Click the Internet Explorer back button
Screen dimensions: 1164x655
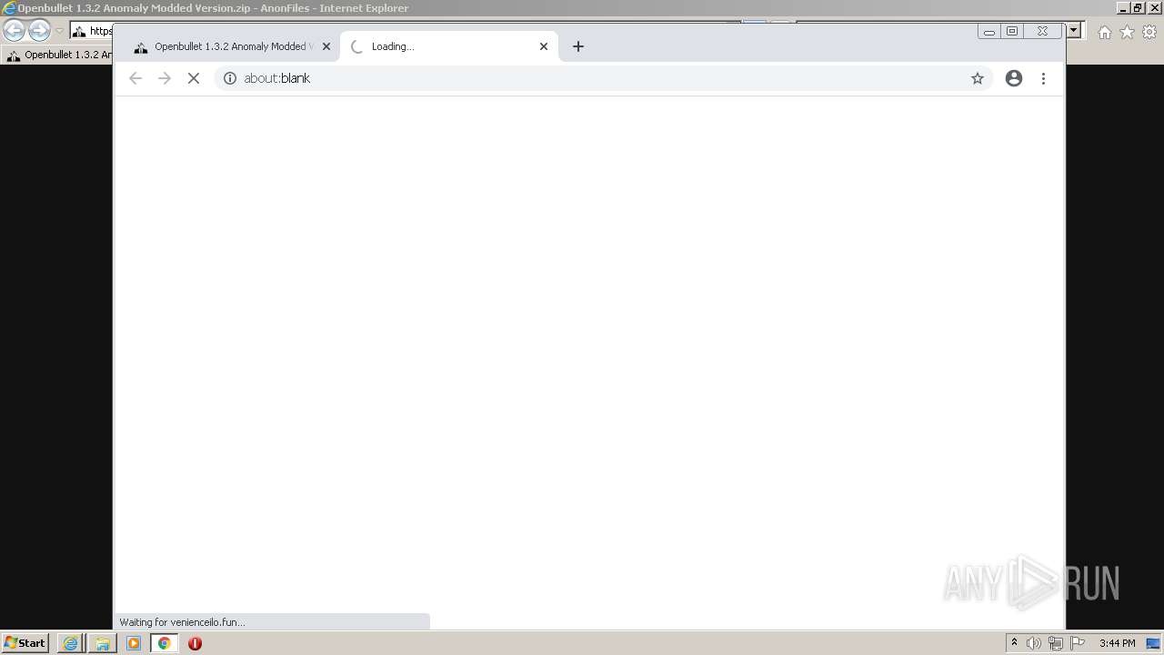[14, 30]
